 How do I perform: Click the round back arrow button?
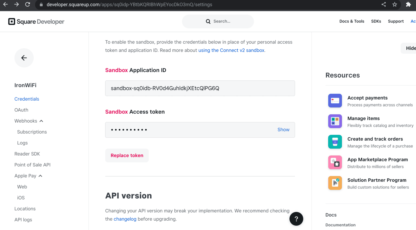click(x=24, y=58)
